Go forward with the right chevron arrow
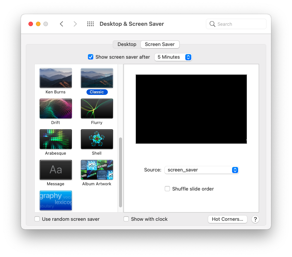292x257 pixels. [75, 24]
